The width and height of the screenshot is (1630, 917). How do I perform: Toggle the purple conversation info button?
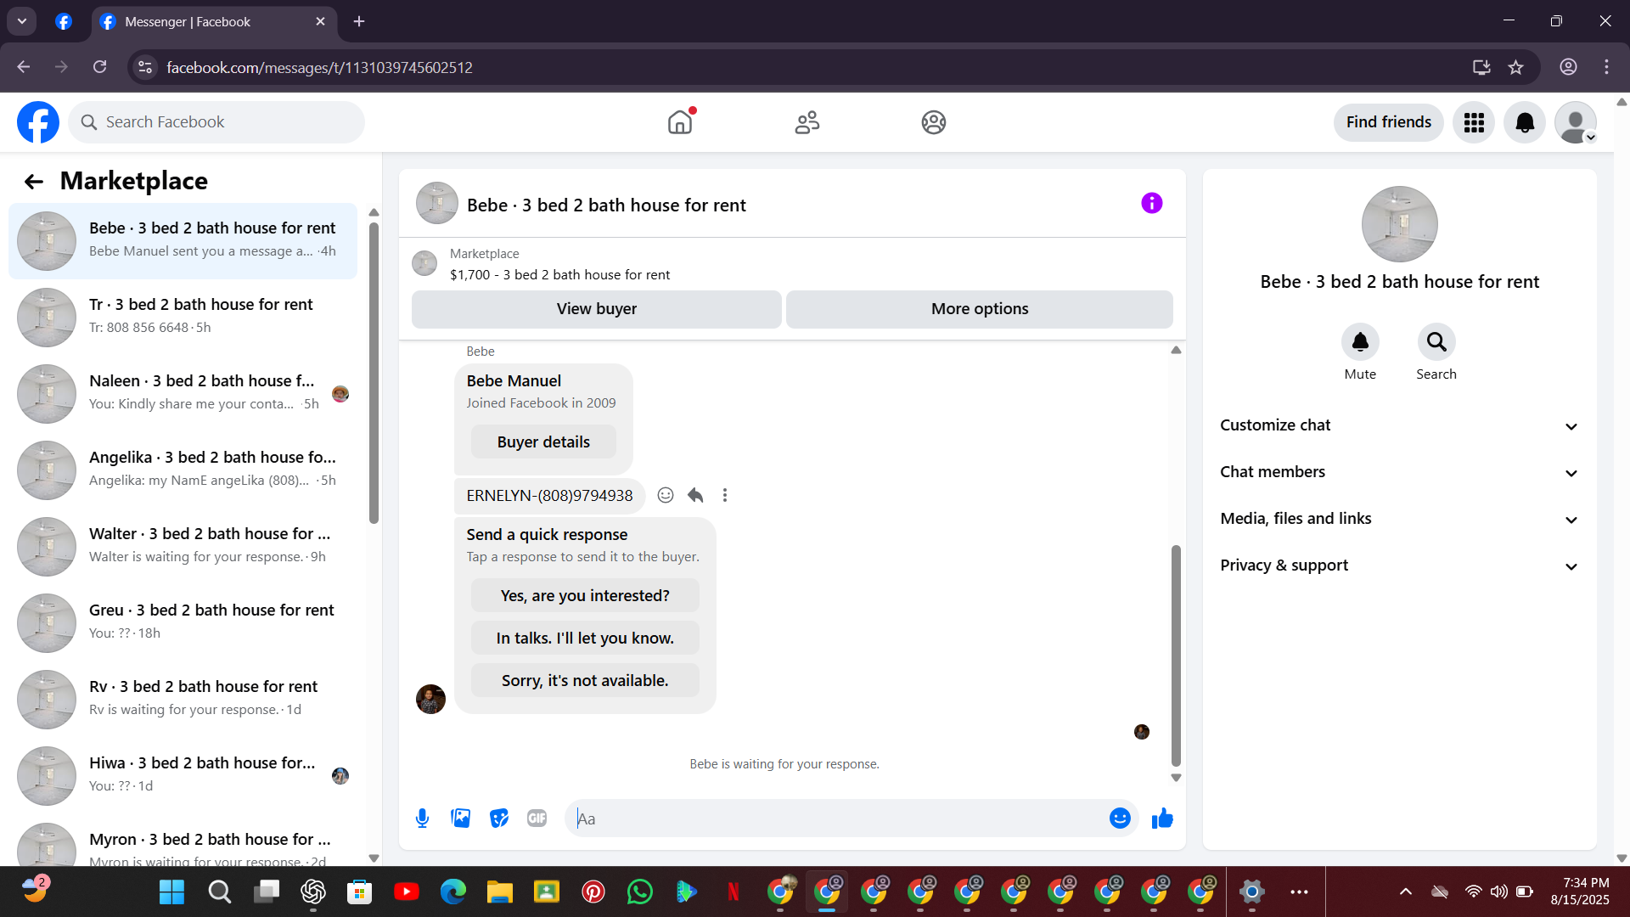1151,203
